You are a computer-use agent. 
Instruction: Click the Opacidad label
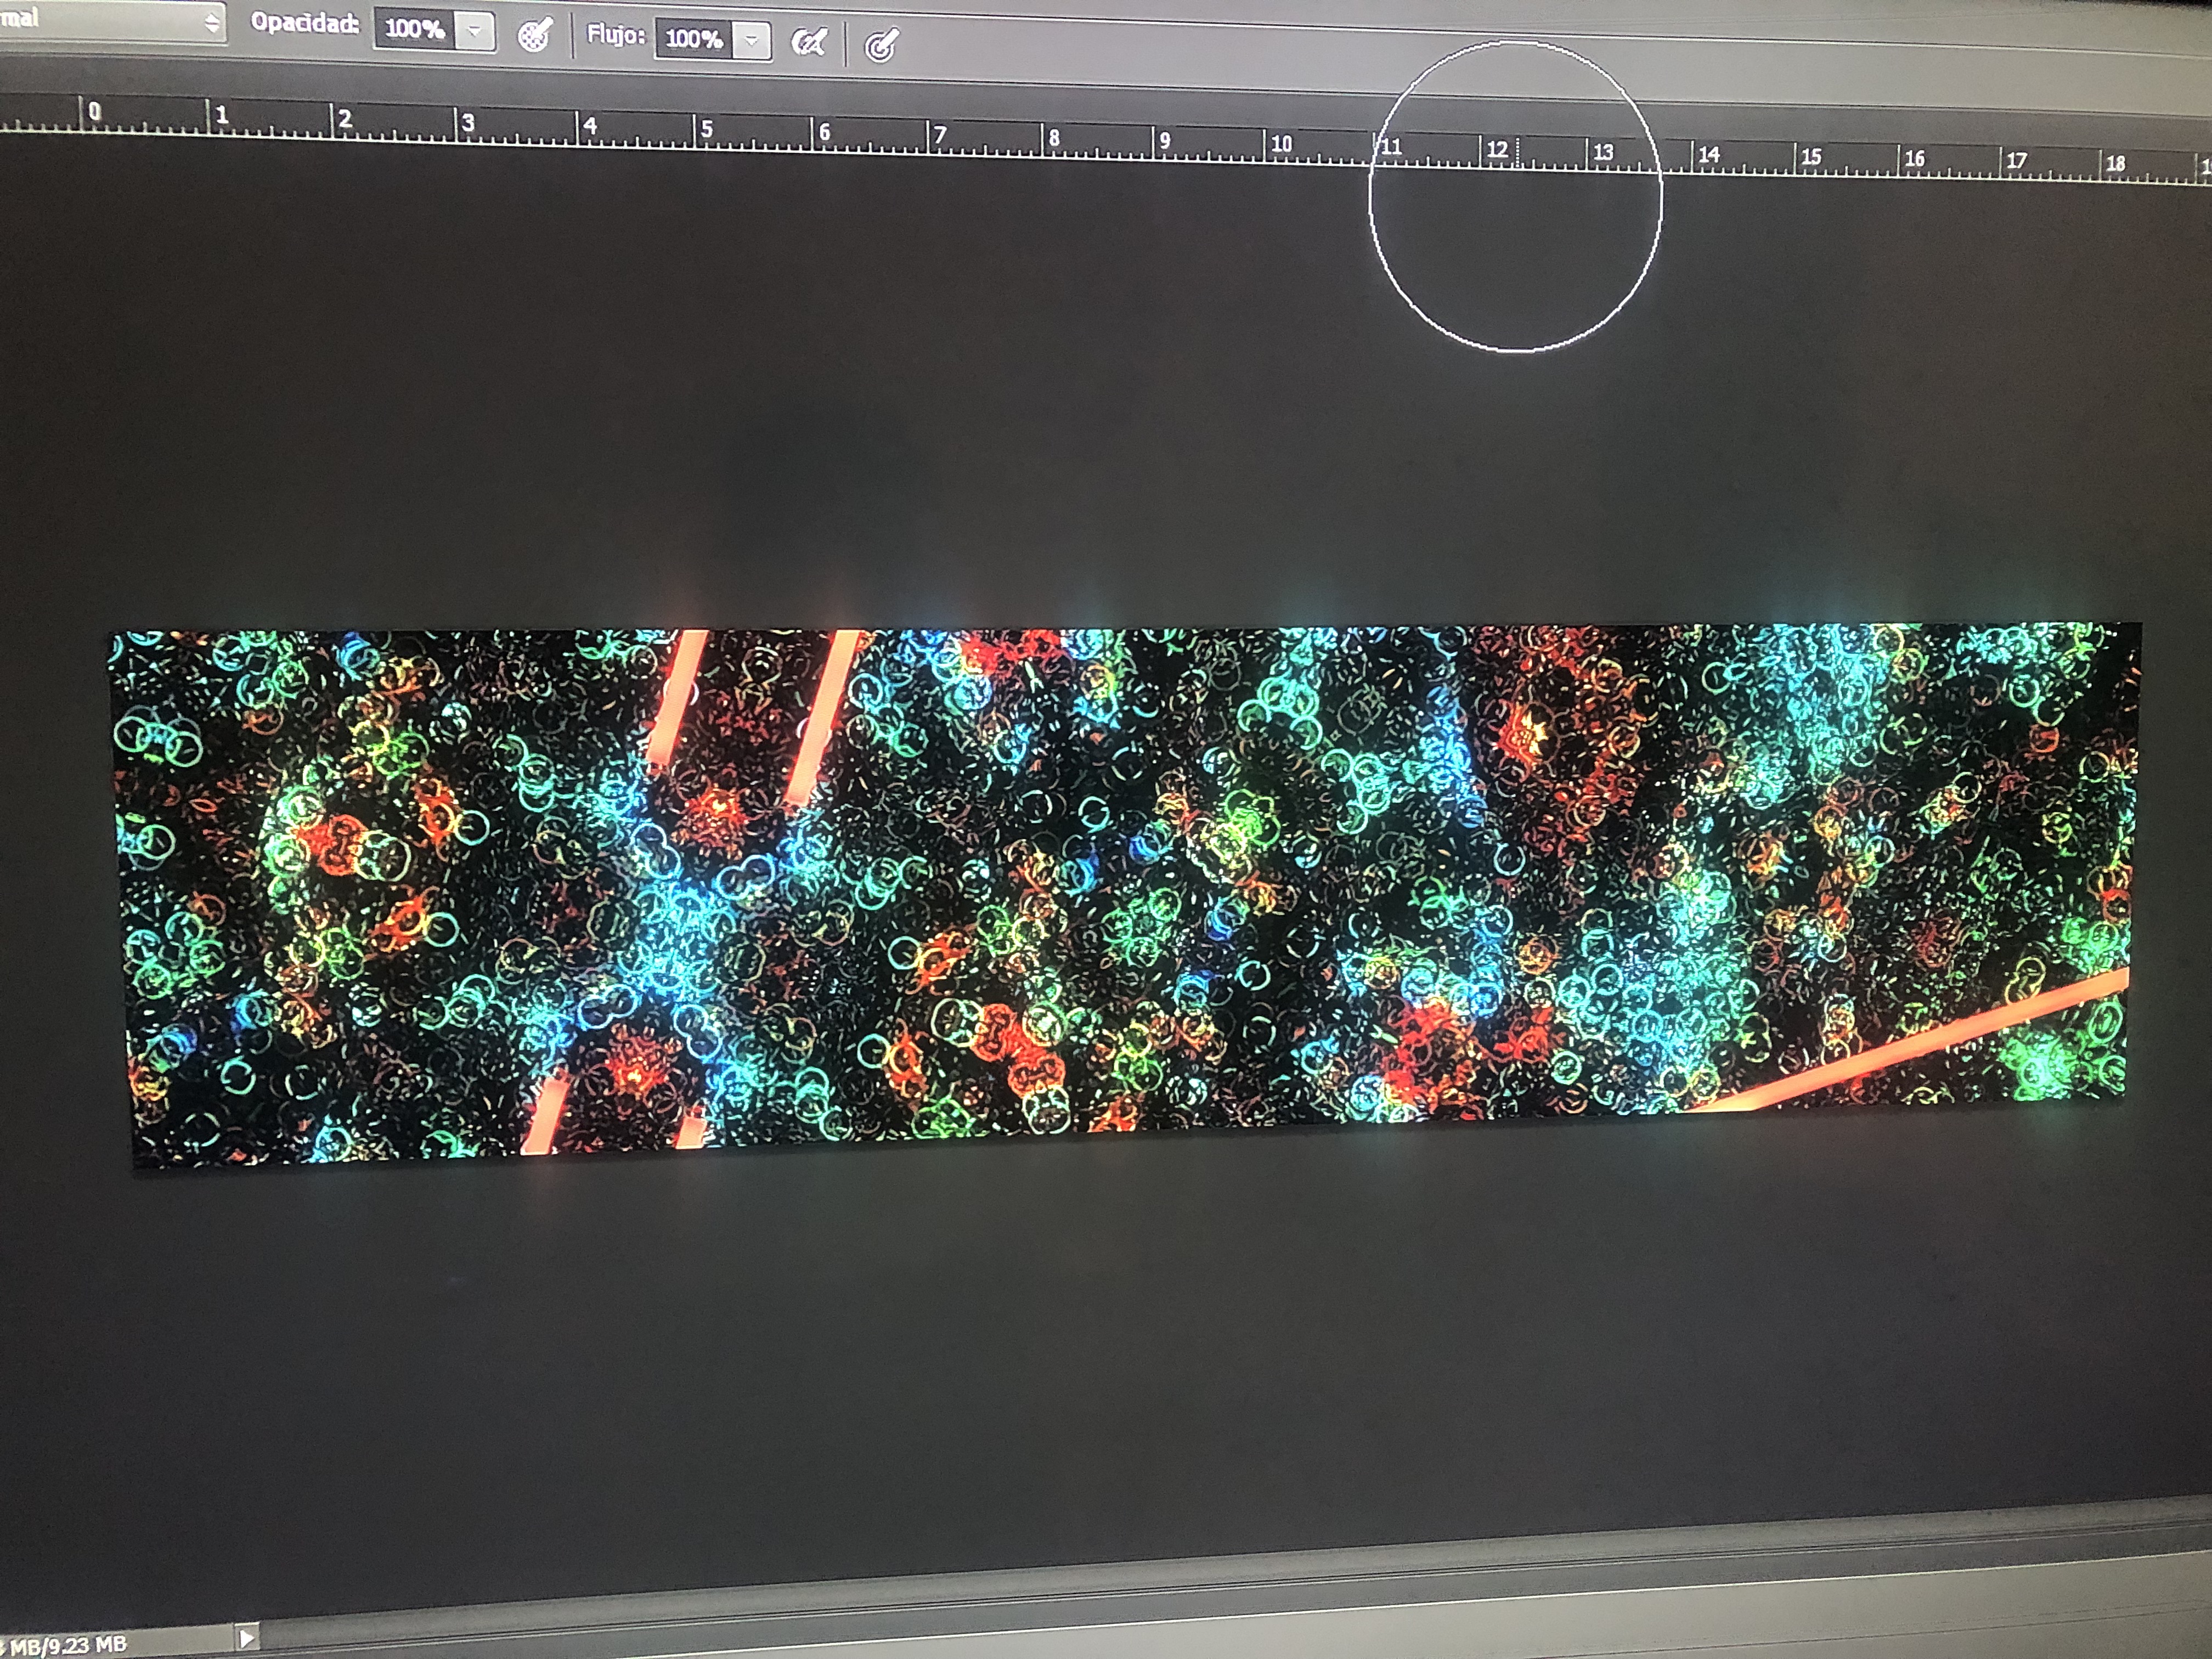[x=304, y=23]
